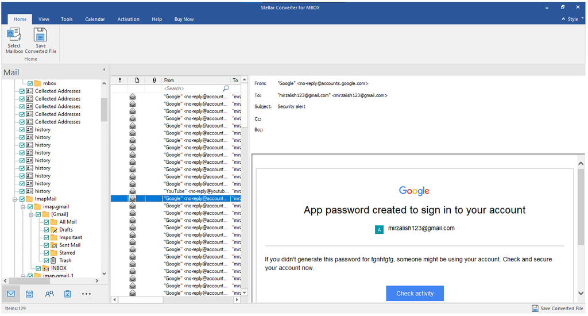Image resolution: width=588 pixels, height=316 pixels.
Task: Uncheck the Trash checkbox
Action: coord(47,260)
